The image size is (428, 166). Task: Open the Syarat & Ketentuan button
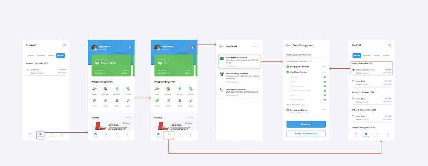point(306,134)
